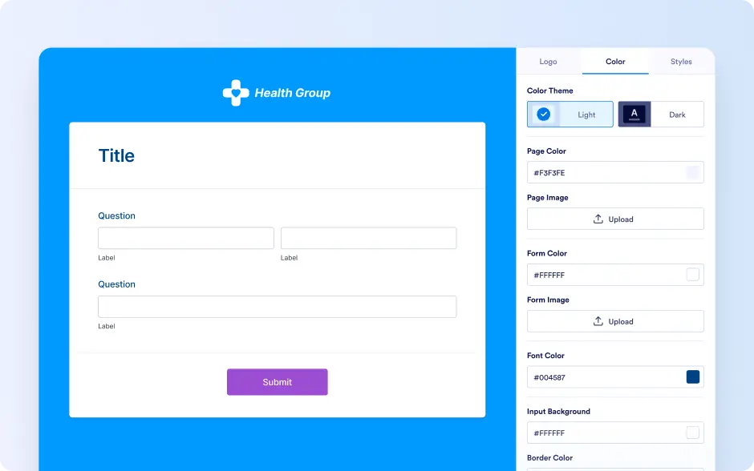
Task: Switch to the Logo tab
Action: 548,62
